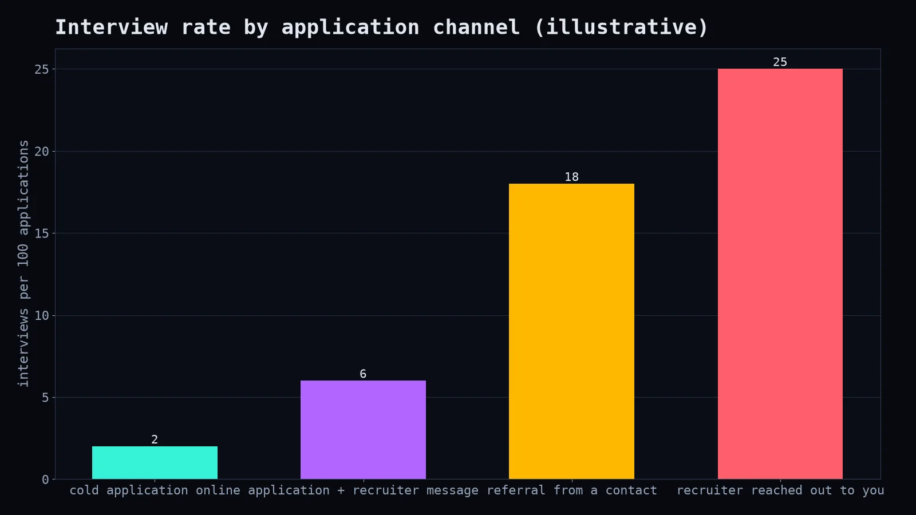Click the 'cold application' x-axis label
This screenshot has height=515, width=916.
tap(129, 490)
